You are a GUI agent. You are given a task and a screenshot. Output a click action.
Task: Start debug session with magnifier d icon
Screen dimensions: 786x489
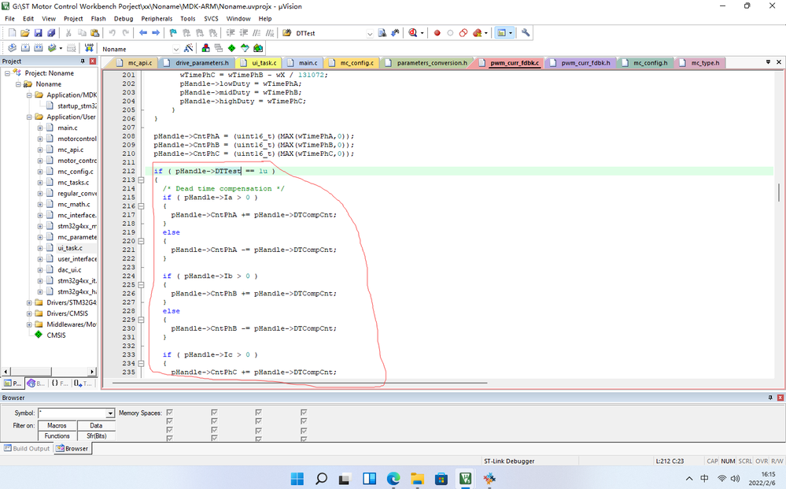(x=413, y=33)
